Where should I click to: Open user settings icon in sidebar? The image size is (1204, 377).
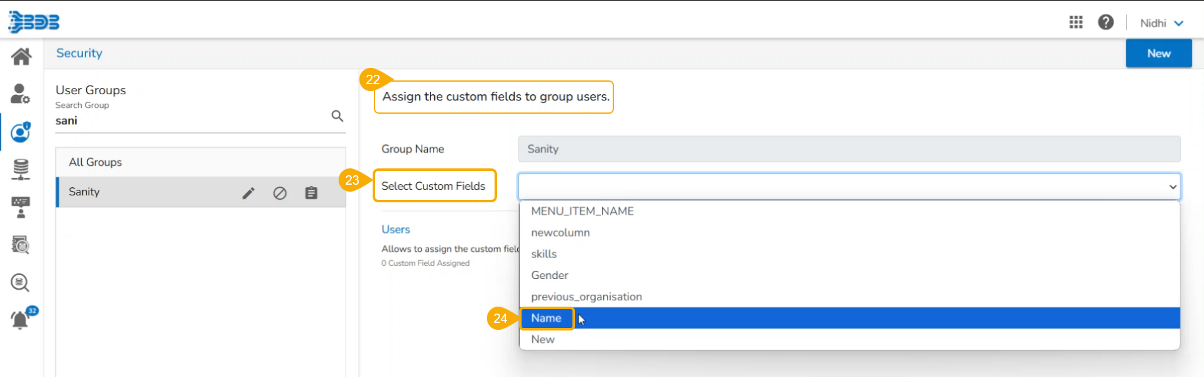point(20,94)
